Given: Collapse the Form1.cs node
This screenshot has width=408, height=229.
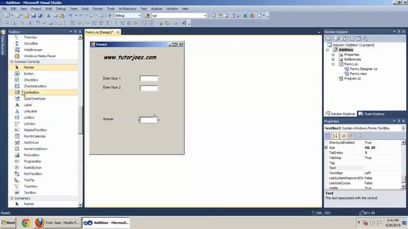Looking at the screenshot, I should coord(333,64).
